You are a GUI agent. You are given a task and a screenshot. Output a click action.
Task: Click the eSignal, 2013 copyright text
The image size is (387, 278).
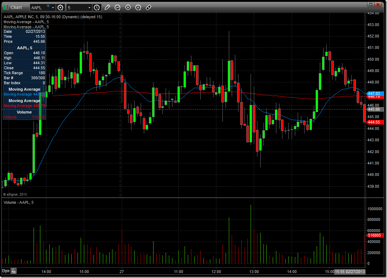pyautogui.click(x=15, y=194)
